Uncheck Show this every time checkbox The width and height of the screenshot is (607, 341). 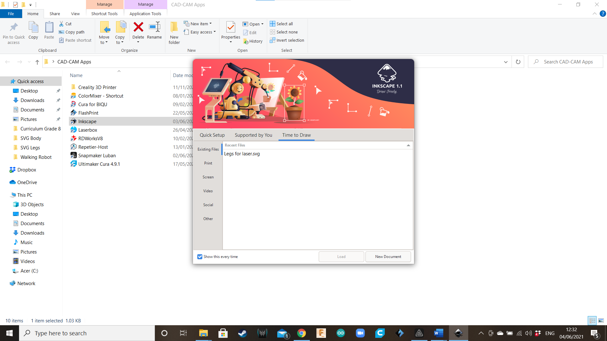[200, 257]
